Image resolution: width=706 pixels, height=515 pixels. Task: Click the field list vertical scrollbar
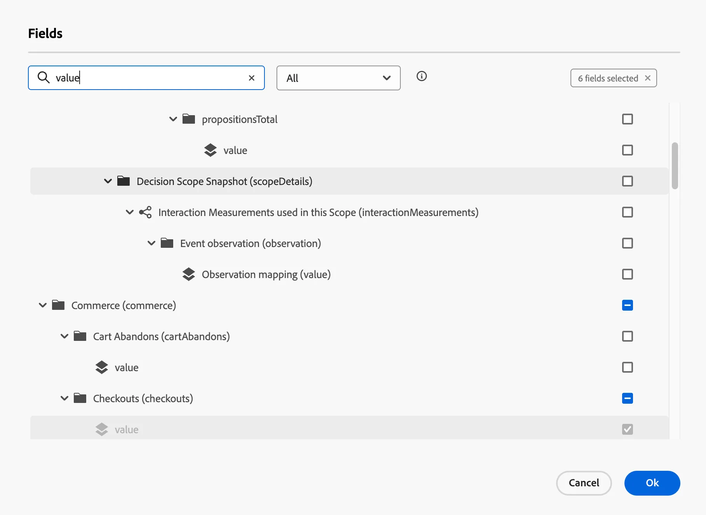[675, 166]
